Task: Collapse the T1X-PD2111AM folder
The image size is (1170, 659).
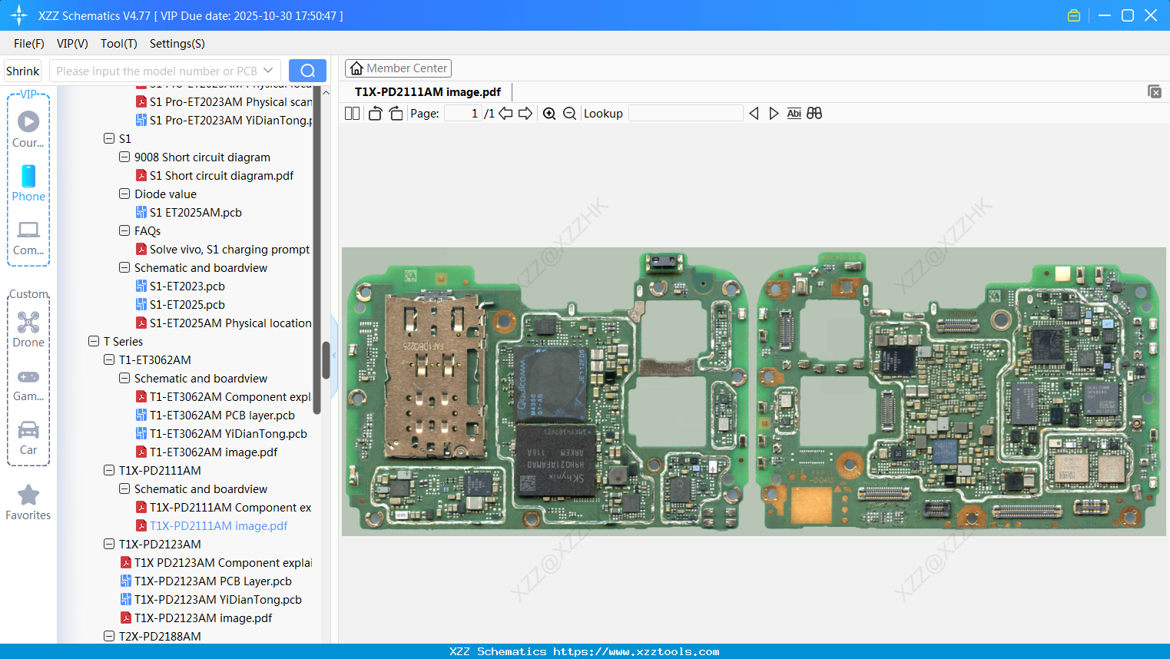Action: point(109,470)
